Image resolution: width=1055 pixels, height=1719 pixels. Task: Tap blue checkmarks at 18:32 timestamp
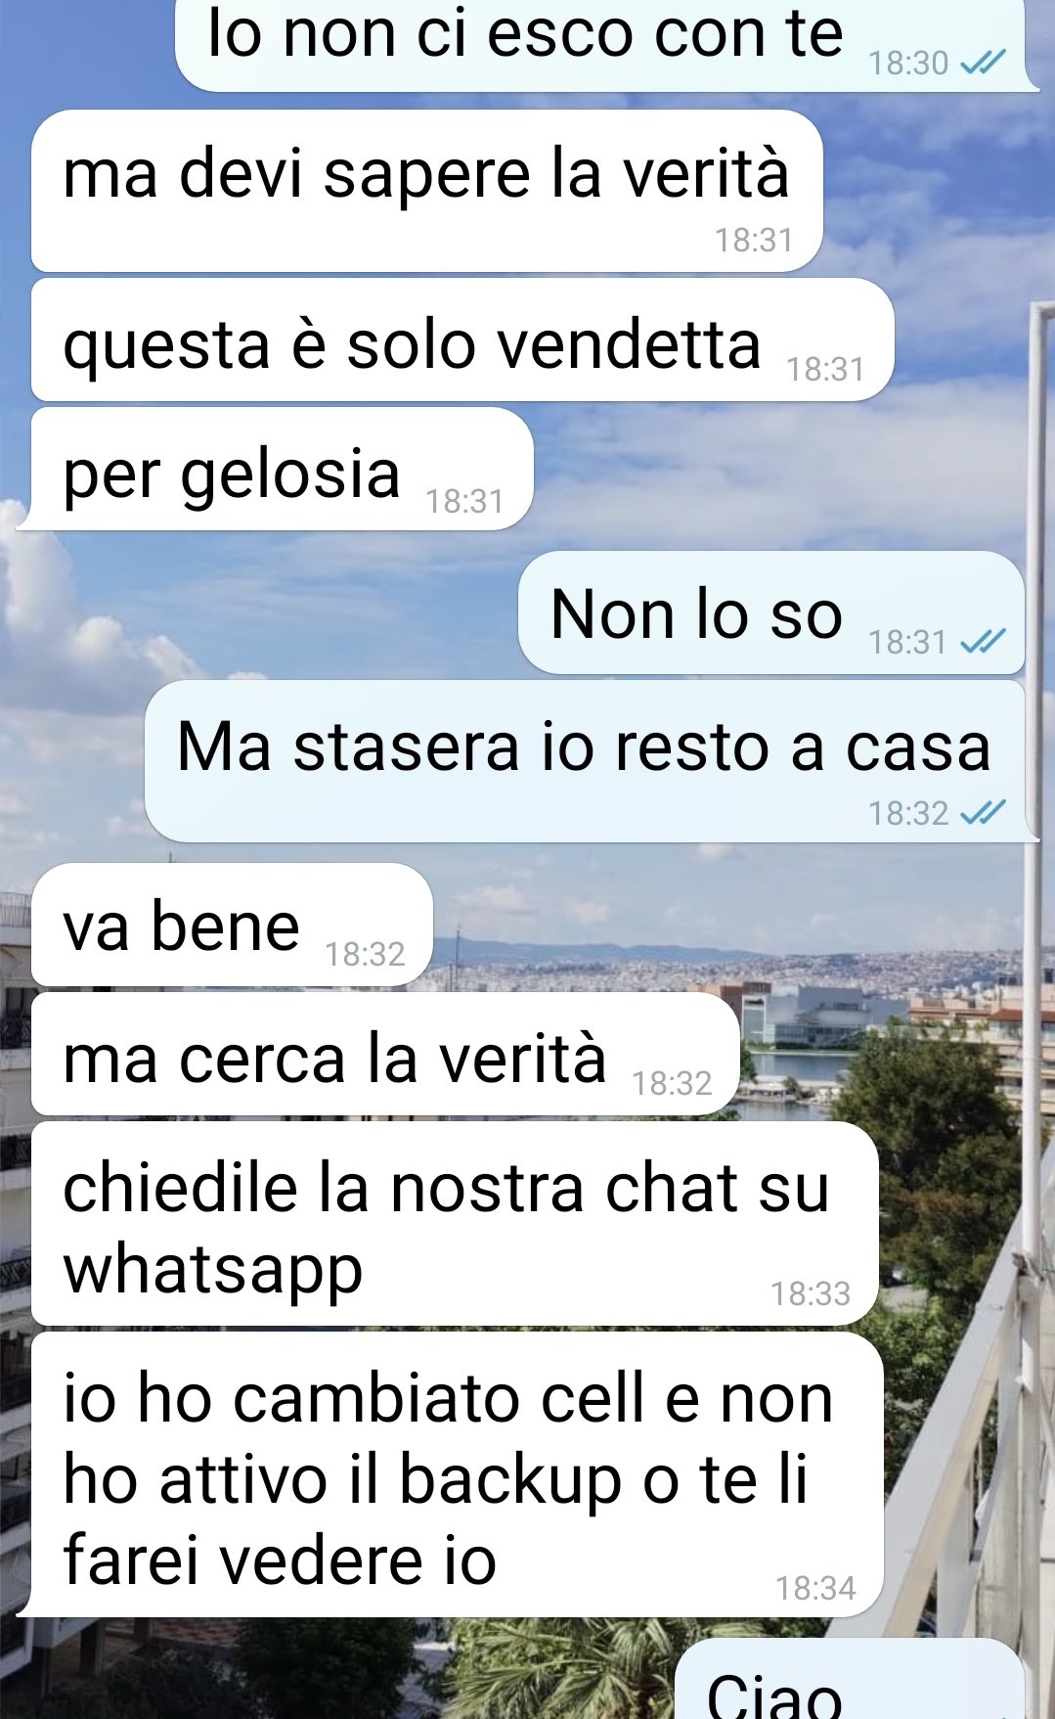point(983,813)
